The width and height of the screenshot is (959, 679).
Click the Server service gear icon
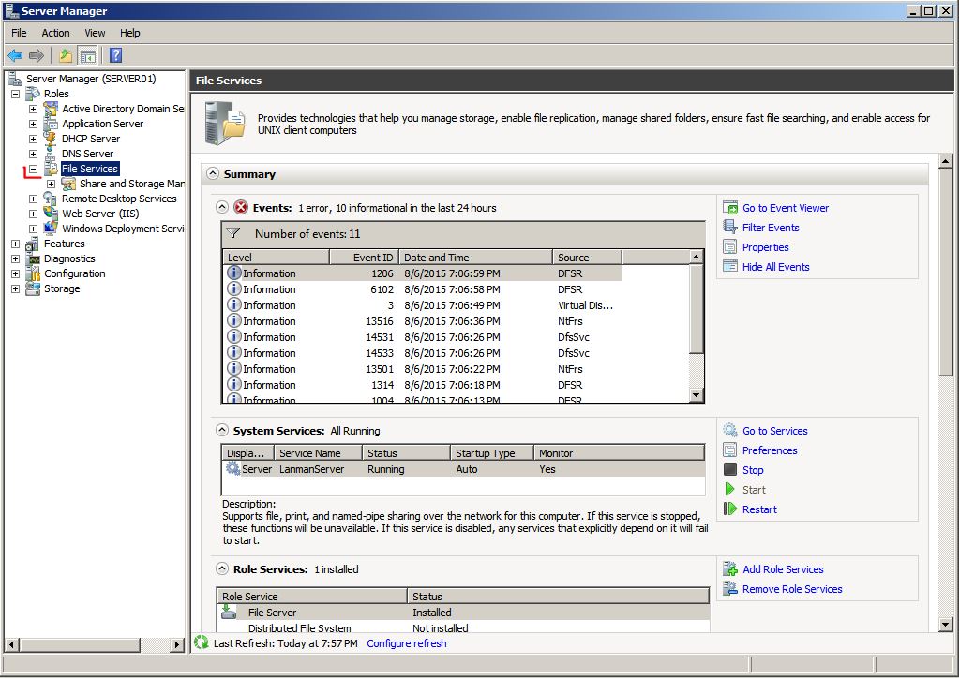232,469
